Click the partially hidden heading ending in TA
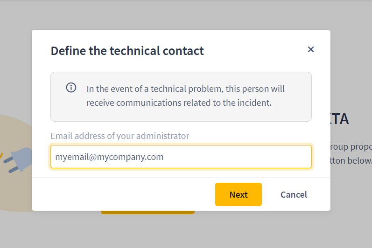 (x=340, y=119)
